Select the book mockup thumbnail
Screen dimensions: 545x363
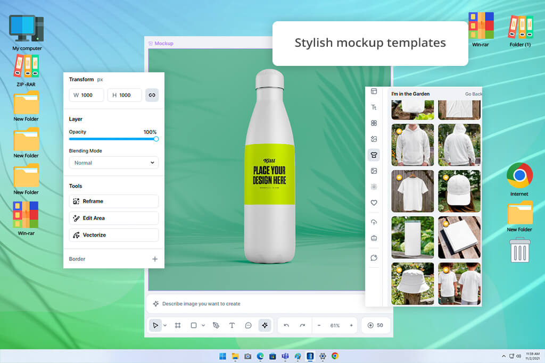(459, 238)
